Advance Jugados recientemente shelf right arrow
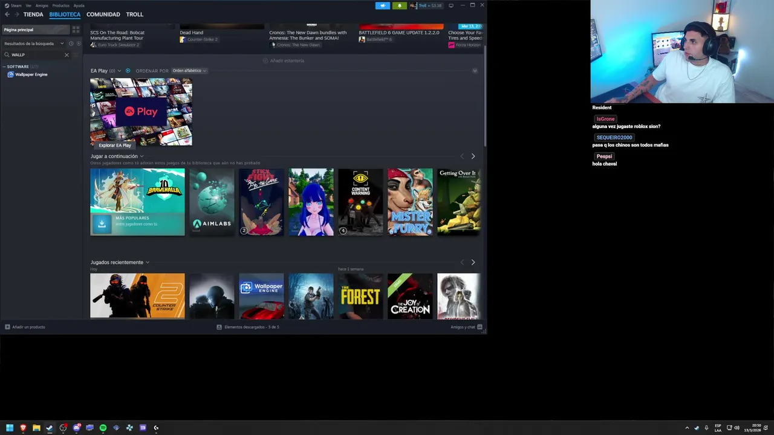 (473, 262)
